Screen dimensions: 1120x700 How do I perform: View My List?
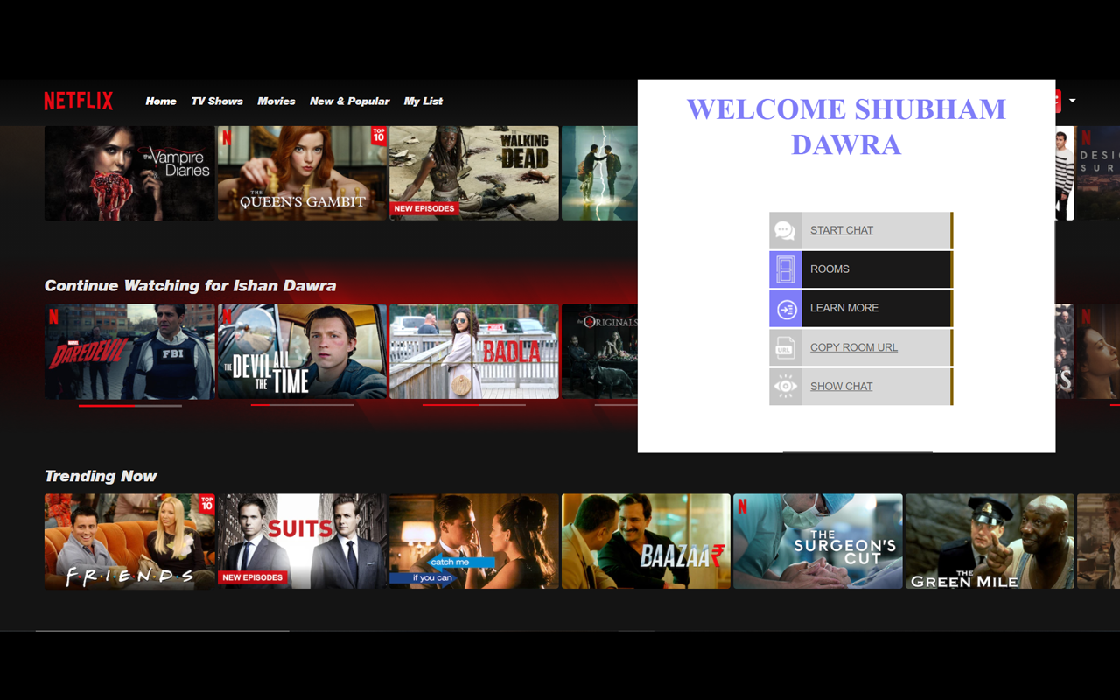pyautogui.click(x=423, y=101)
